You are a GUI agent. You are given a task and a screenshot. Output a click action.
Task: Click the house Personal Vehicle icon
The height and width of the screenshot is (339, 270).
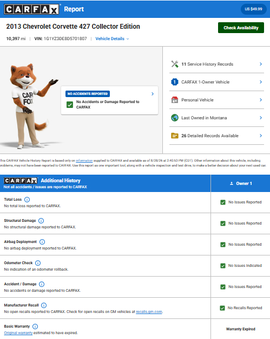tap(175, 100)
